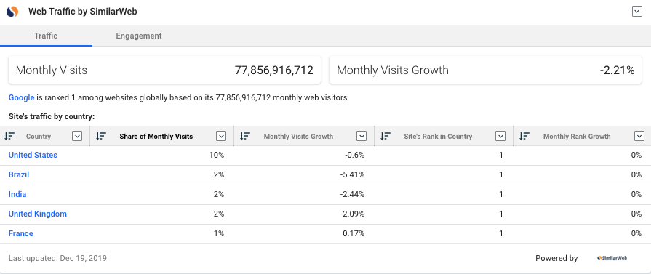Open Share of Monthly Visits column dropdown
Image resolution: width=651 pixels, height=274 pixels.
pos(221,136)
